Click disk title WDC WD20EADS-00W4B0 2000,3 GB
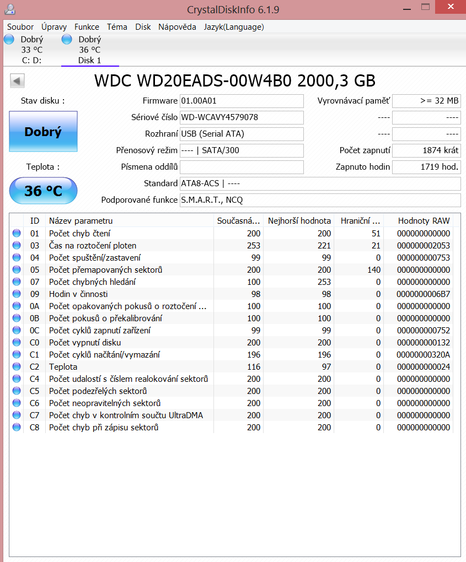Viewport: 466px width, 562px height. pyautogui.click(x=234, y=80)
